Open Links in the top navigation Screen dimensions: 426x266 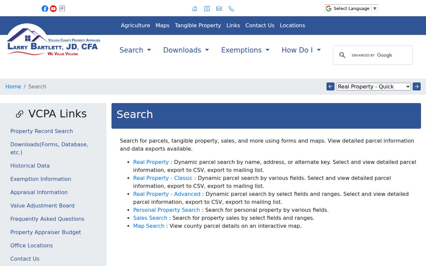pyautogui.click(x=233, y=26)
